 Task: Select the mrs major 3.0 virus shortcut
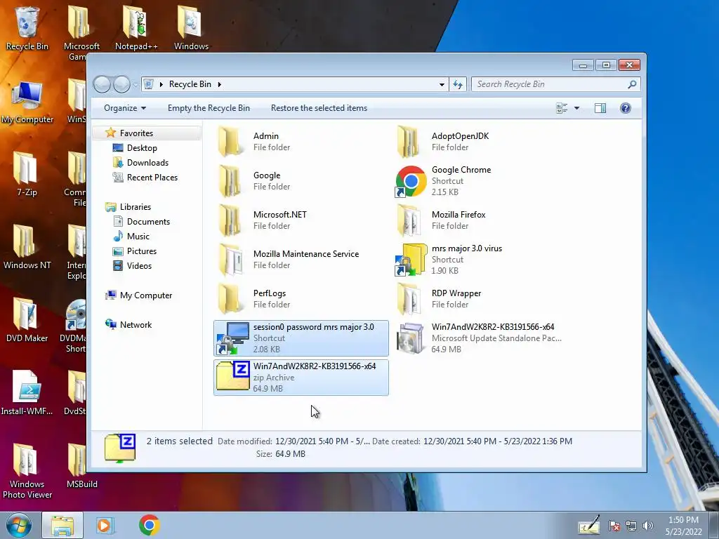pyautogui.click(x=479, y=260)
